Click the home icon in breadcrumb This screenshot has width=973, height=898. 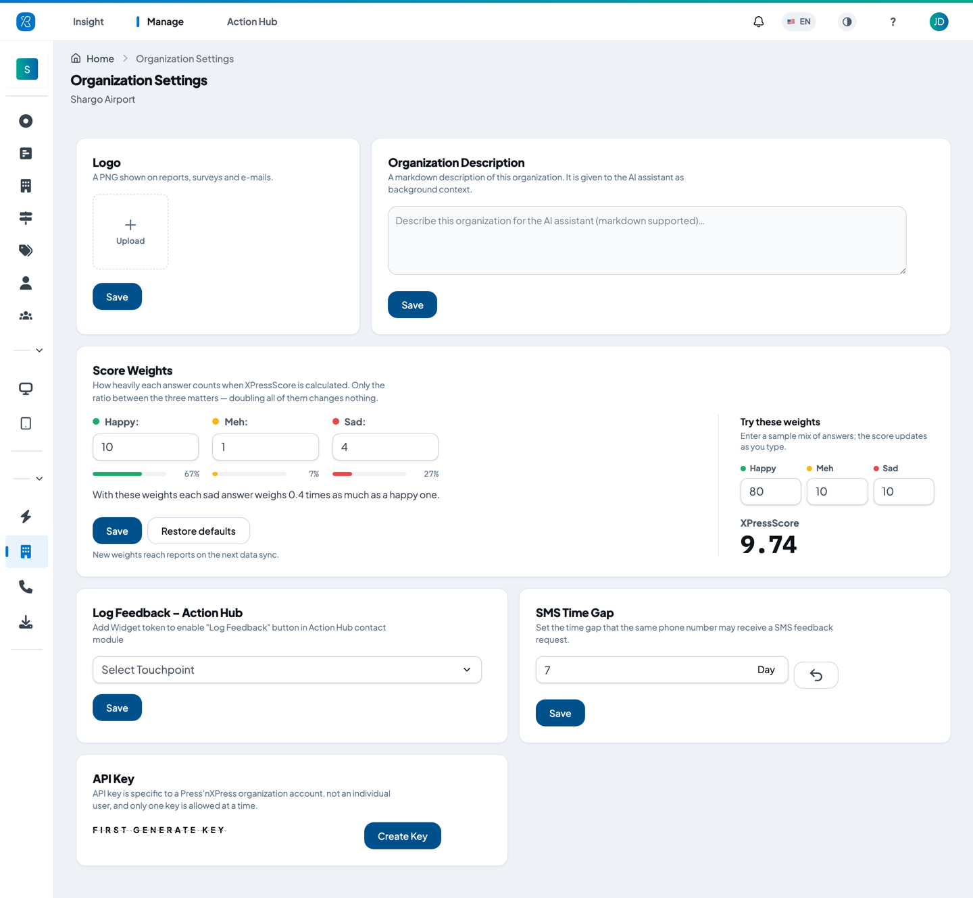[76, 58]
